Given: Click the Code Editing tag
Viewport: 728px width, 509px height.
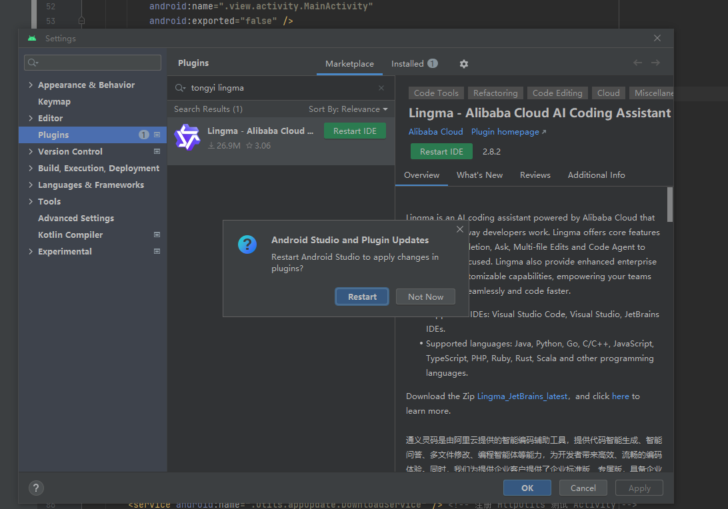Looking at the screenshot, I should tap(557, 93).
